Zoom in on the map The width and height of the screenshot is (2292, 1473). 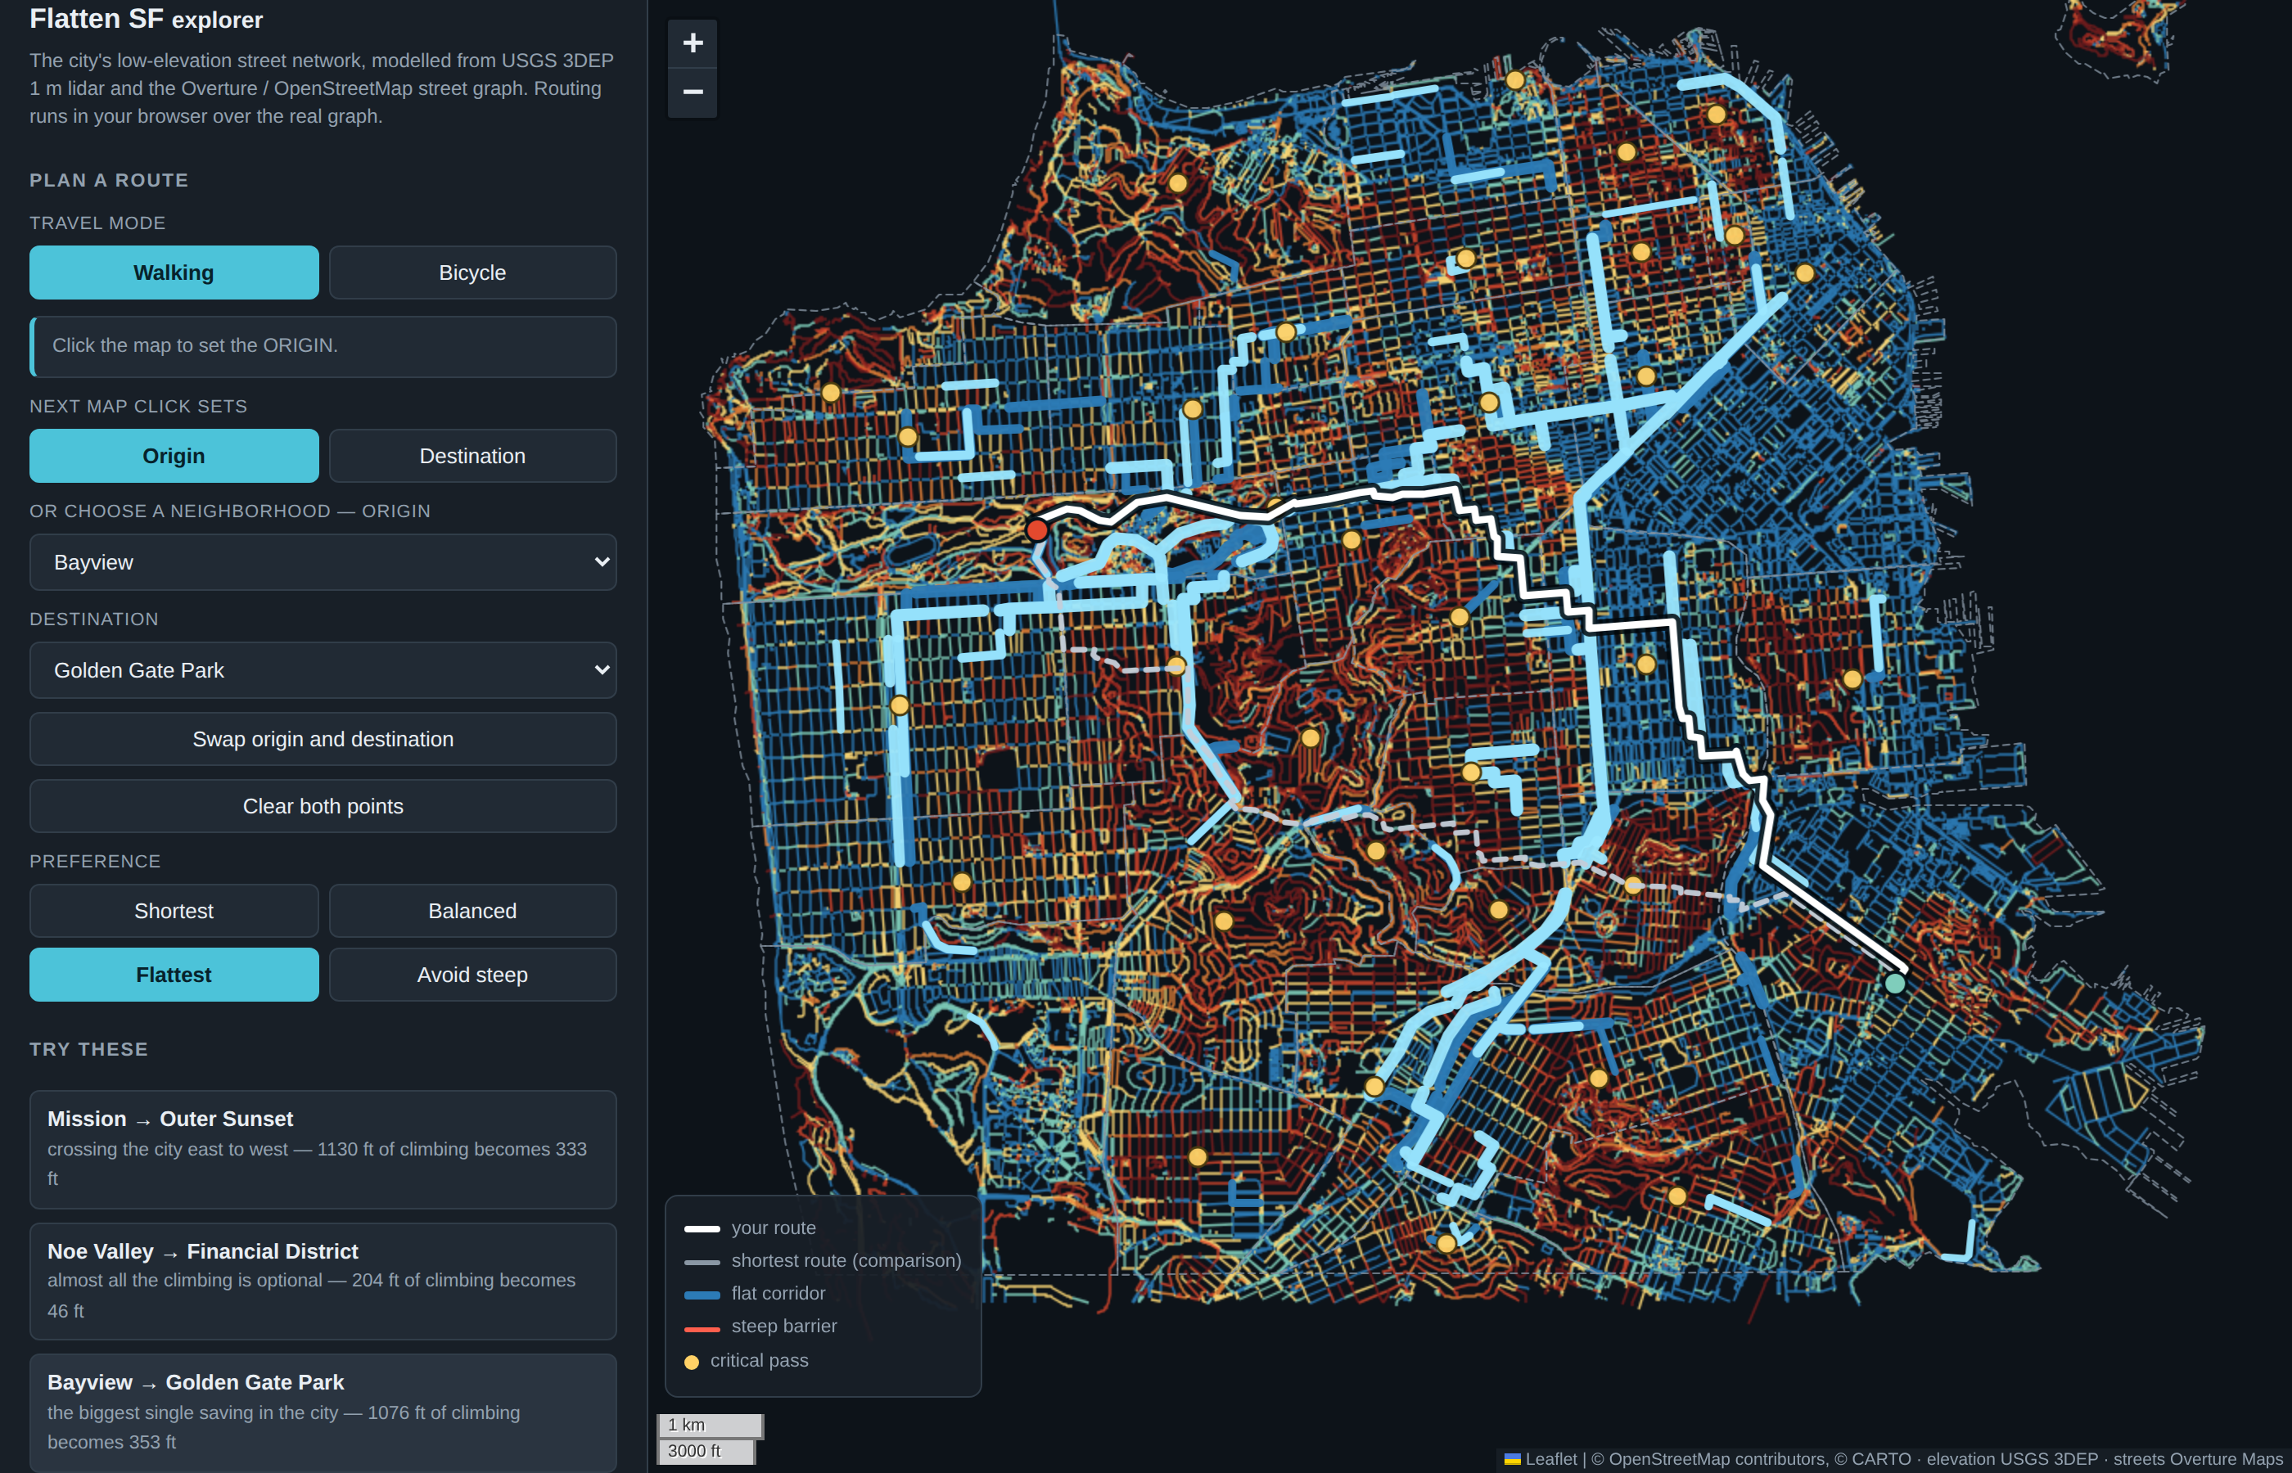point(693,43)
